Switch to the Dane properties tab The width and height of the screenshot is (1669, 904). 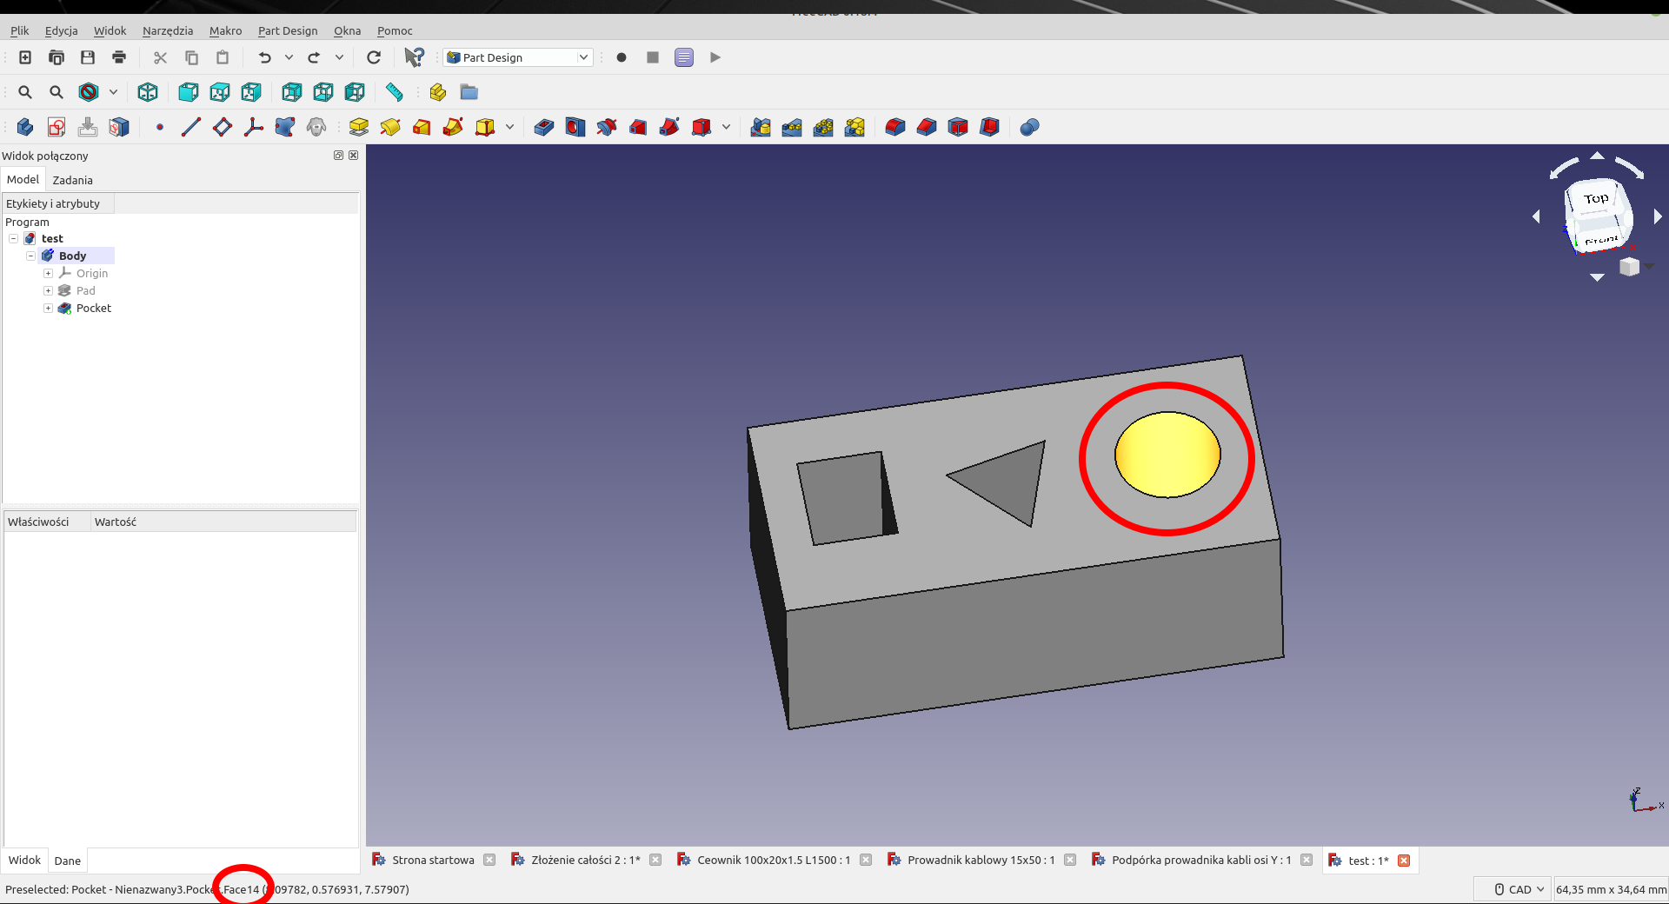tap(67, 861)
